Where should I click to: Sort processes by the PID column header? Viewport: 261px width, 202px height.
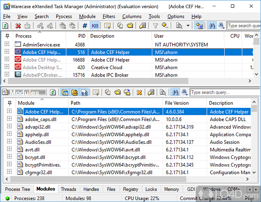tap(77, 36)
